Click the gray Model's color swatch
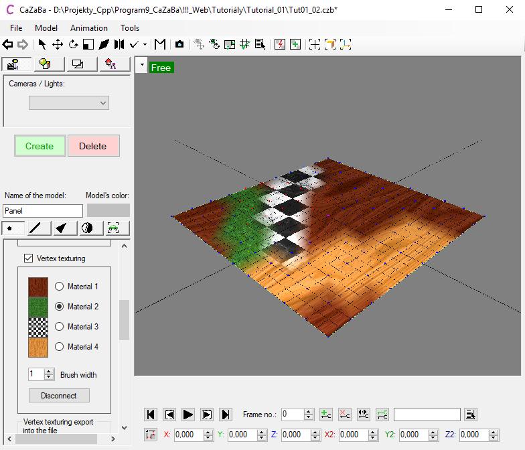This screenshot has height=450, width=525. pyautogui.click(x=108, y=210)
